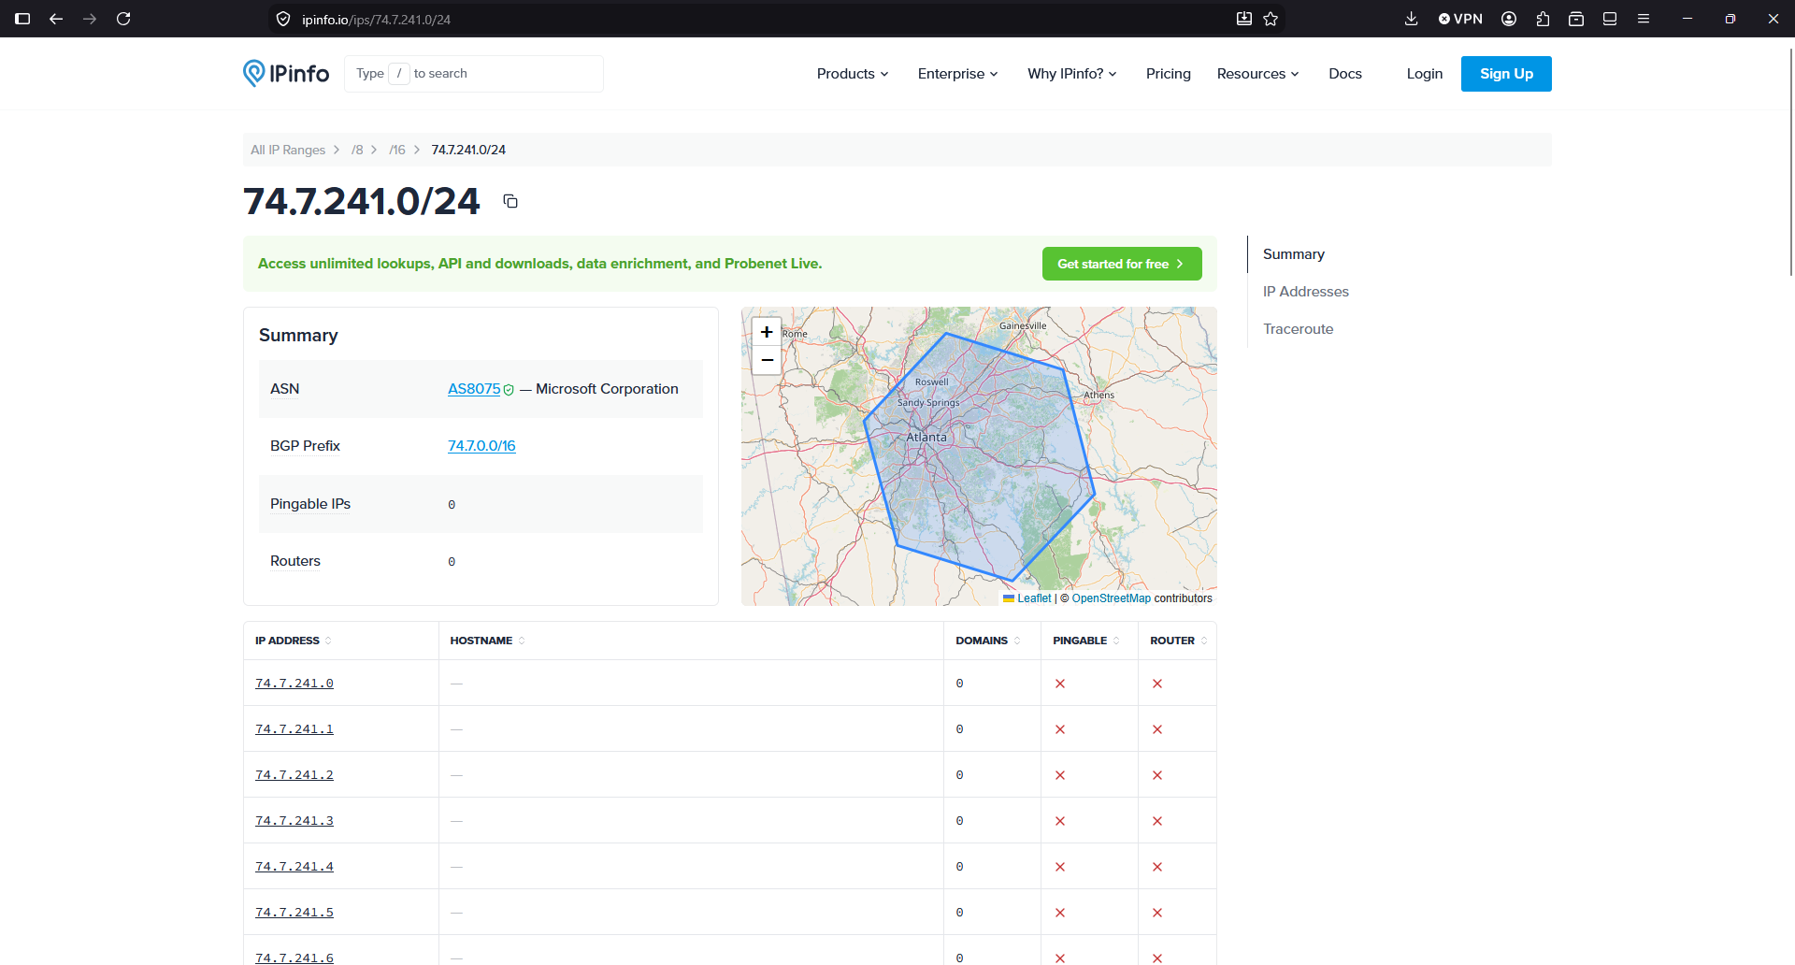Open IP address 74.7.241.3
Viewport: 1795px width, 965px height.
294,821
